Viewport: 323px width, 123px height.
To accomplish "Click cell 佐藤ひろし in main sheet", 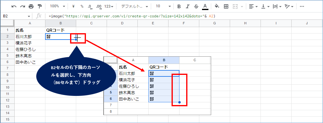I will pos(30,49).
